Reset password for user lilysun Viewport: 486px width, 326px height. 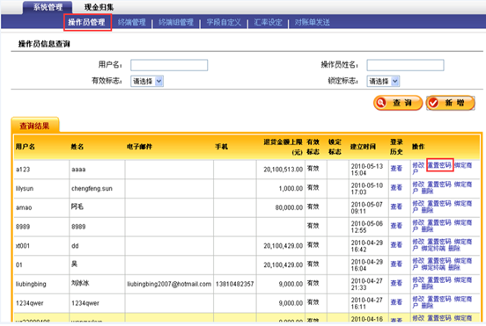439,185
